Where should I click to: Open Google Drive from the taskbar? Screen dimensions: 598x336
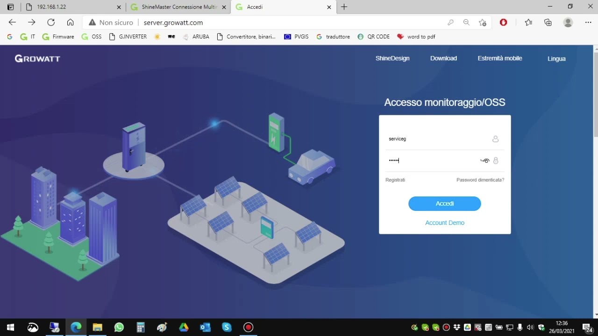(184, 327)
